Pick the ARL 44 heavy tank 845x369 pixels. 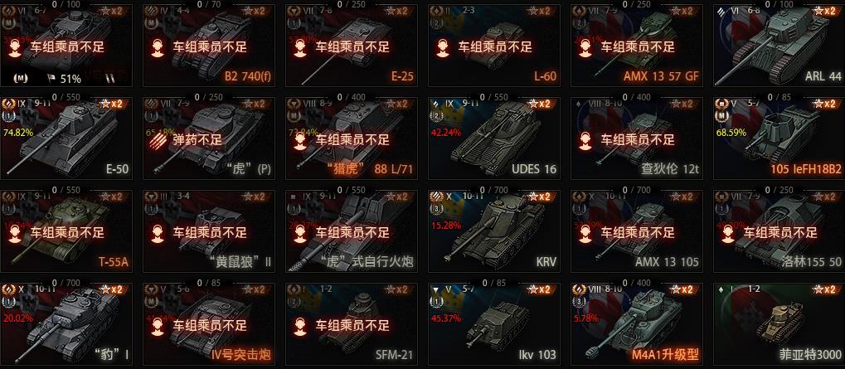coord(779,46)
